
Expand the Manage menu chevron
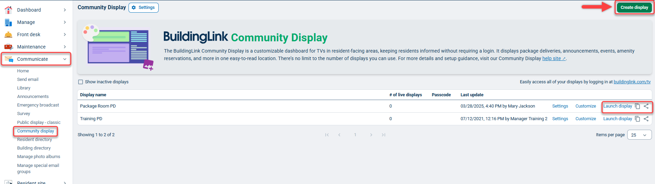(x=65, y=22)
